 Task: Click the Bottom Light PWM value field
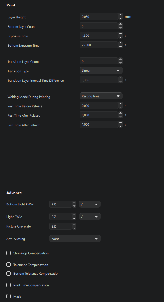pos(61,204)
